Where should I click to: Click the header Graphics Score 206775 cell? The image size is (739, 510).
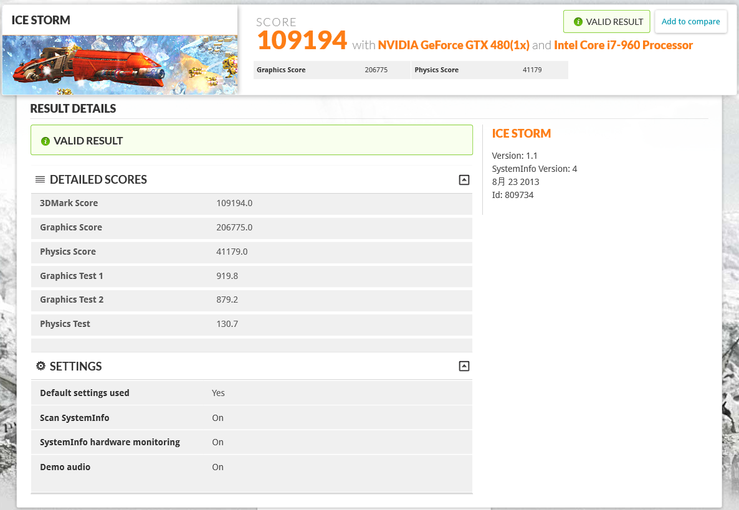[331, 70]
